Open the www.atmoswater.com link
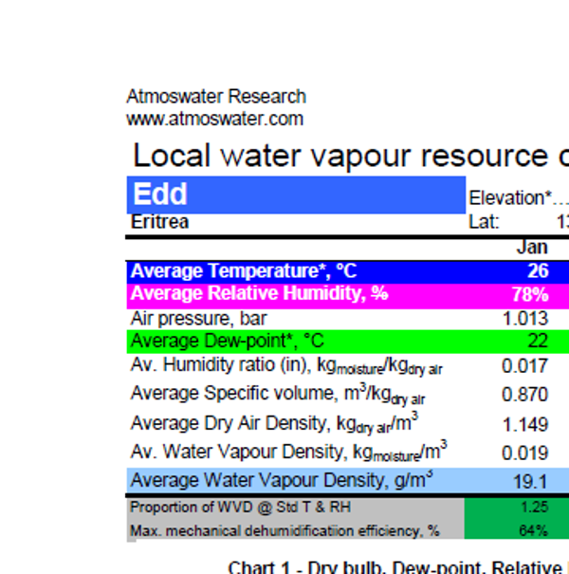The width and height of the screenshot is (569, 574). 214,119
